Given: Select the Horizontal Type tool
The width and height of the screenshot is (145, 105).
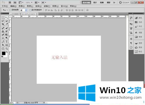Looking at the screenshot, I should pyautogui.click(x=7, y=42).
